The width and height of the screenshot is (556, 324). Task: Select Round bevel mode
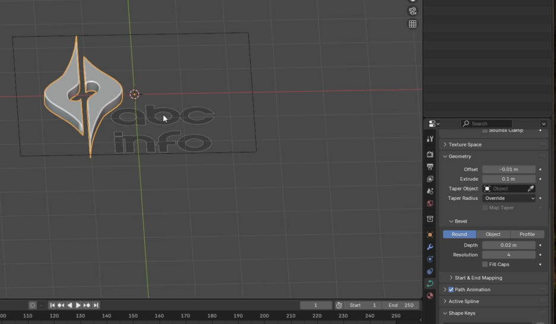[459, 234]
